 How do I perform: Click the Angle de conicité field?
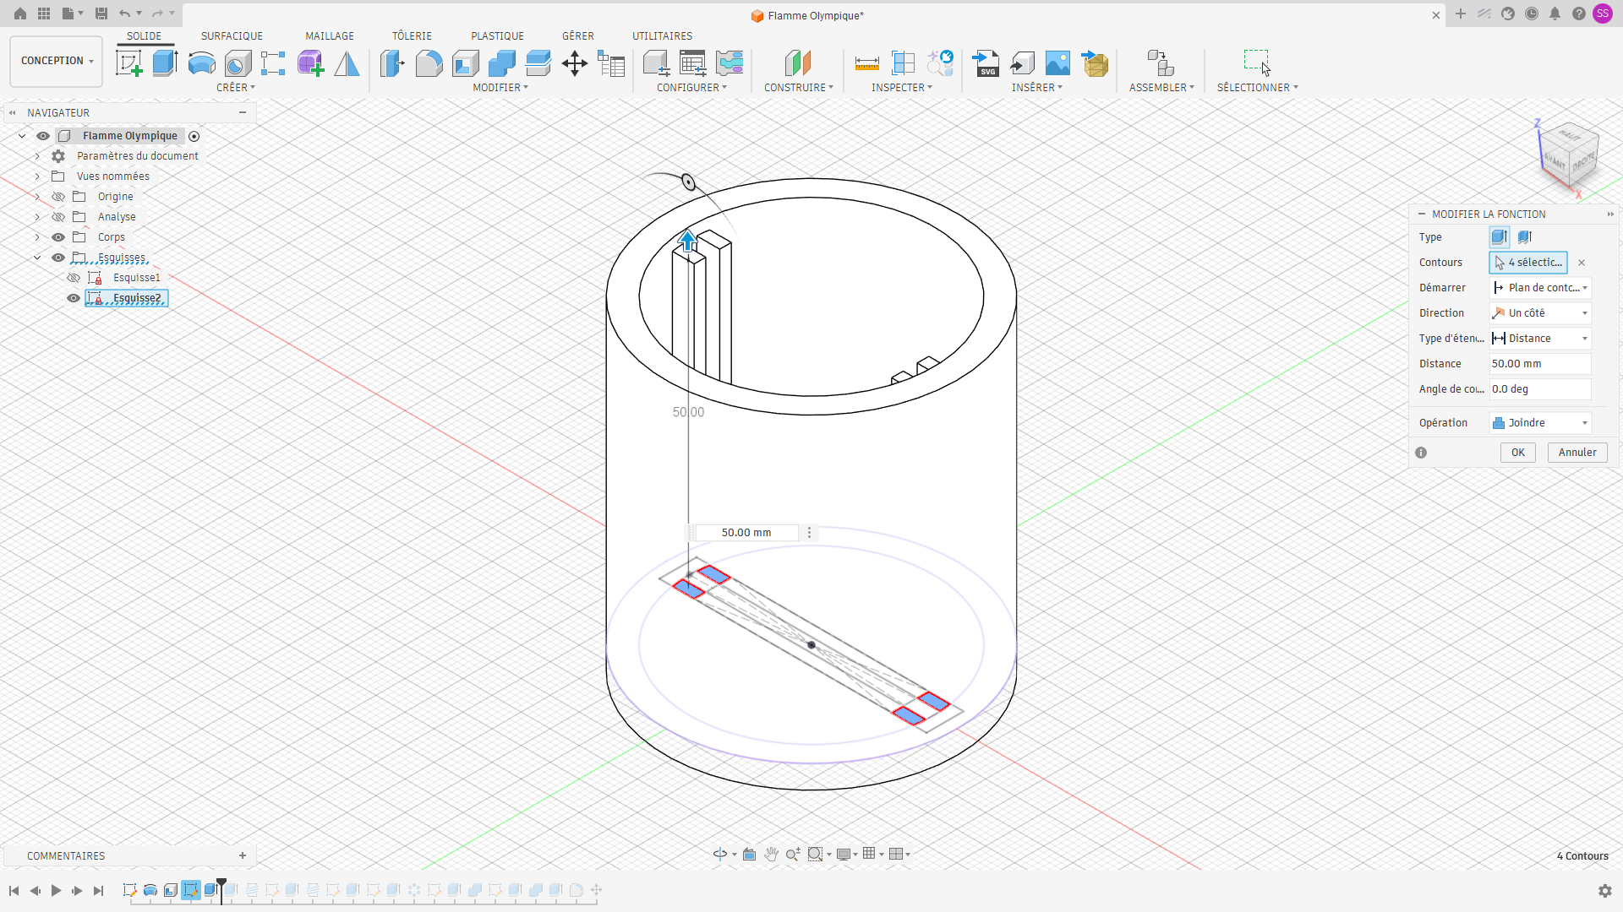[1540, 389]
